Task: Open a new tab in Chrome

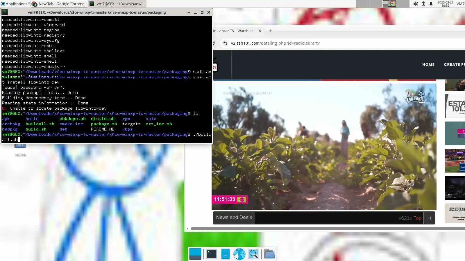Action: tap(270, 31)
